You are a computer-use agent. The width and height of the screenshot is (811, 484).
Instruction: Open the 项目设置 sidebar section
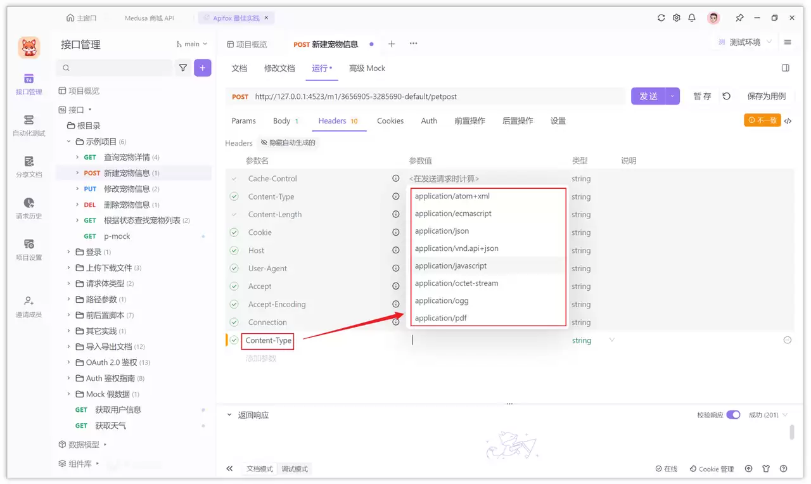coord(29,250)
